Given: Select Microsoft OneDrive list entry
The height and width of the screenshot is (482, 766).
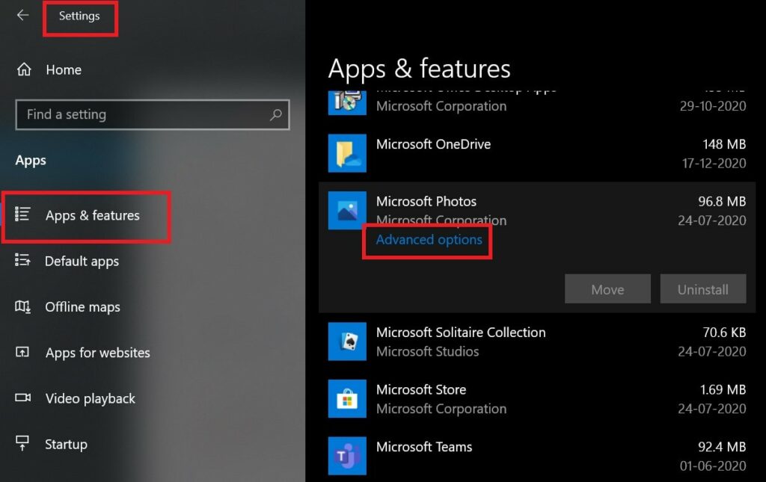Looking at the screenshot, I should (x=524, y=153).
